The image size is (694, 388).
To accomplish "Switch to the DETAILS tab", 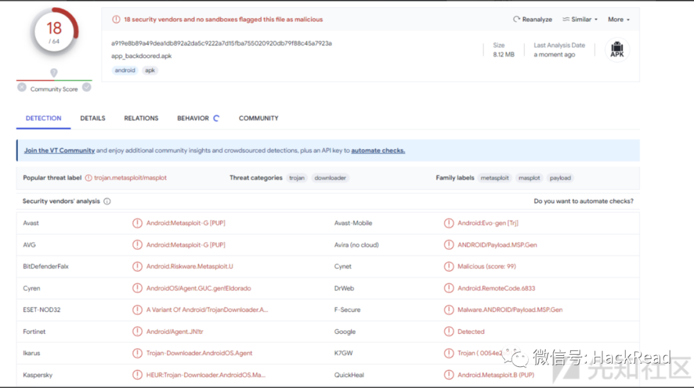I will pyautogui.click(x=93, y=118).
